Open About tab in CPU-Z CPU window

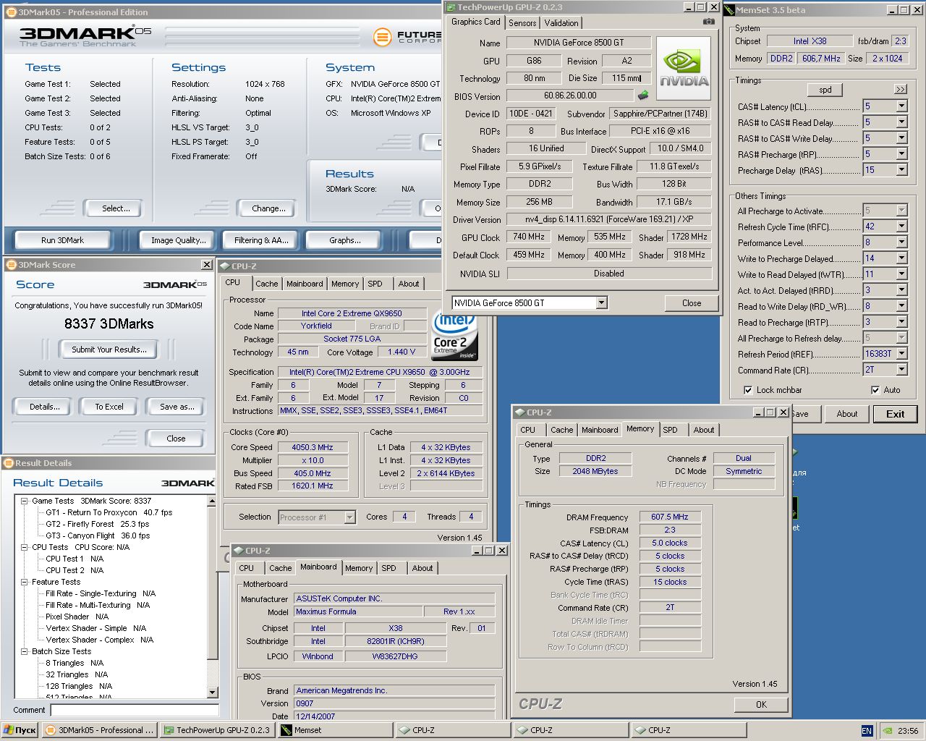click(409, 284)
